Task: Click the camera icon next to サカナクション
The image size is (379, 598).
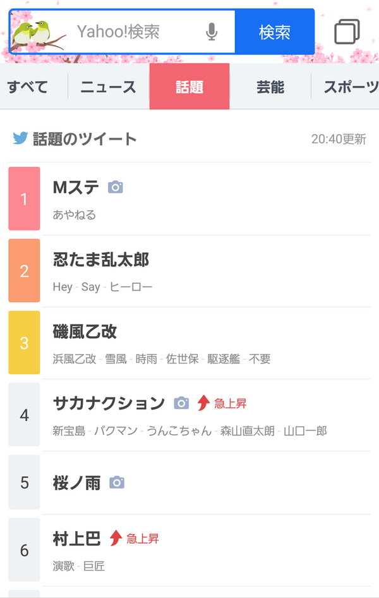Action: (181, 403)
